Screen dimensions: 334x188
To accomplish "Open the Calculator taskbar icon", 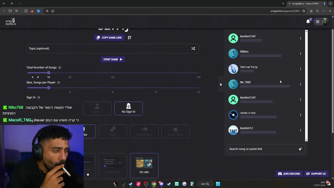I will pos(192,184).
